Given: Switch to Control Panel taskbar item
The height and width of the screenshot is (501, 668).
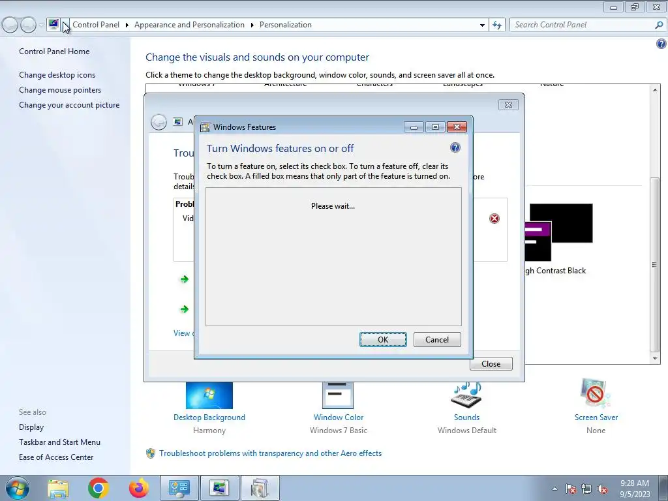Looking at the screenshot, I should click(179, 488).
